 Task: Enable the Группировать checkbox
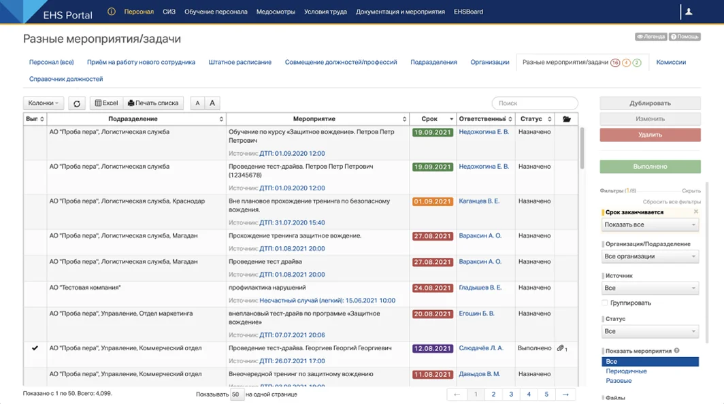tap(605, 303)
